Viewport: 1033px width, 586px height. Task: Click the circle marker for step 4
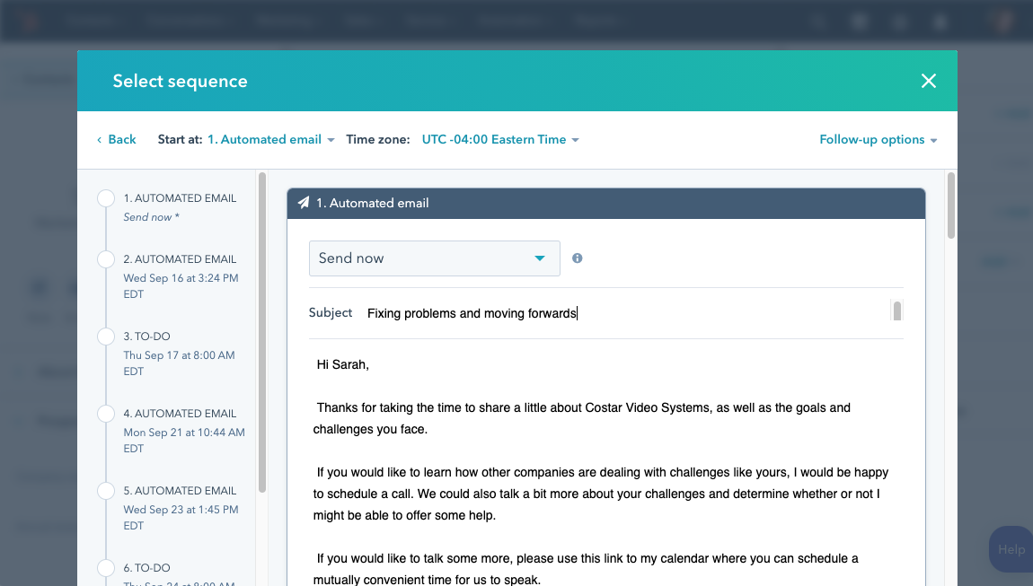click(106, 414)
